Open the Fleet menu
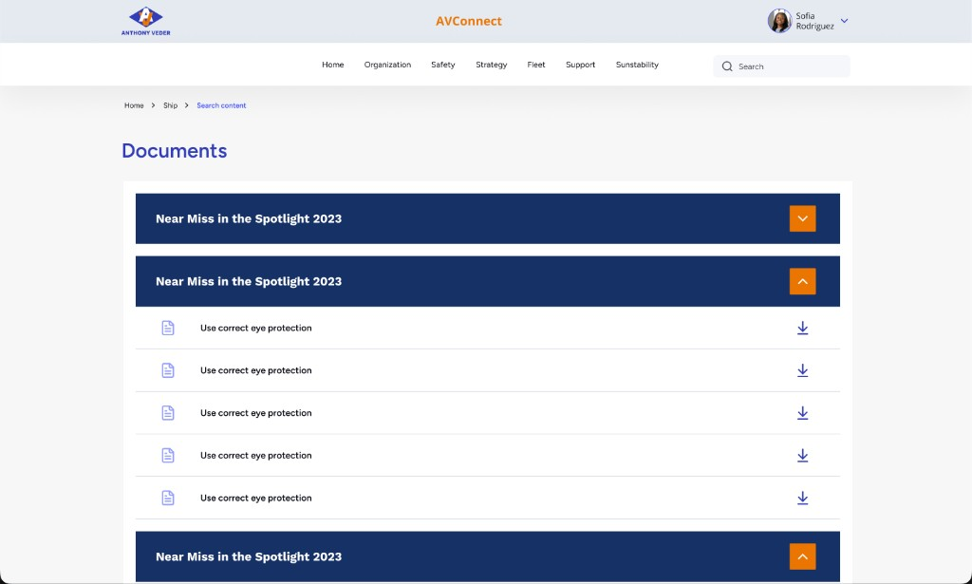 pos(536,65)
